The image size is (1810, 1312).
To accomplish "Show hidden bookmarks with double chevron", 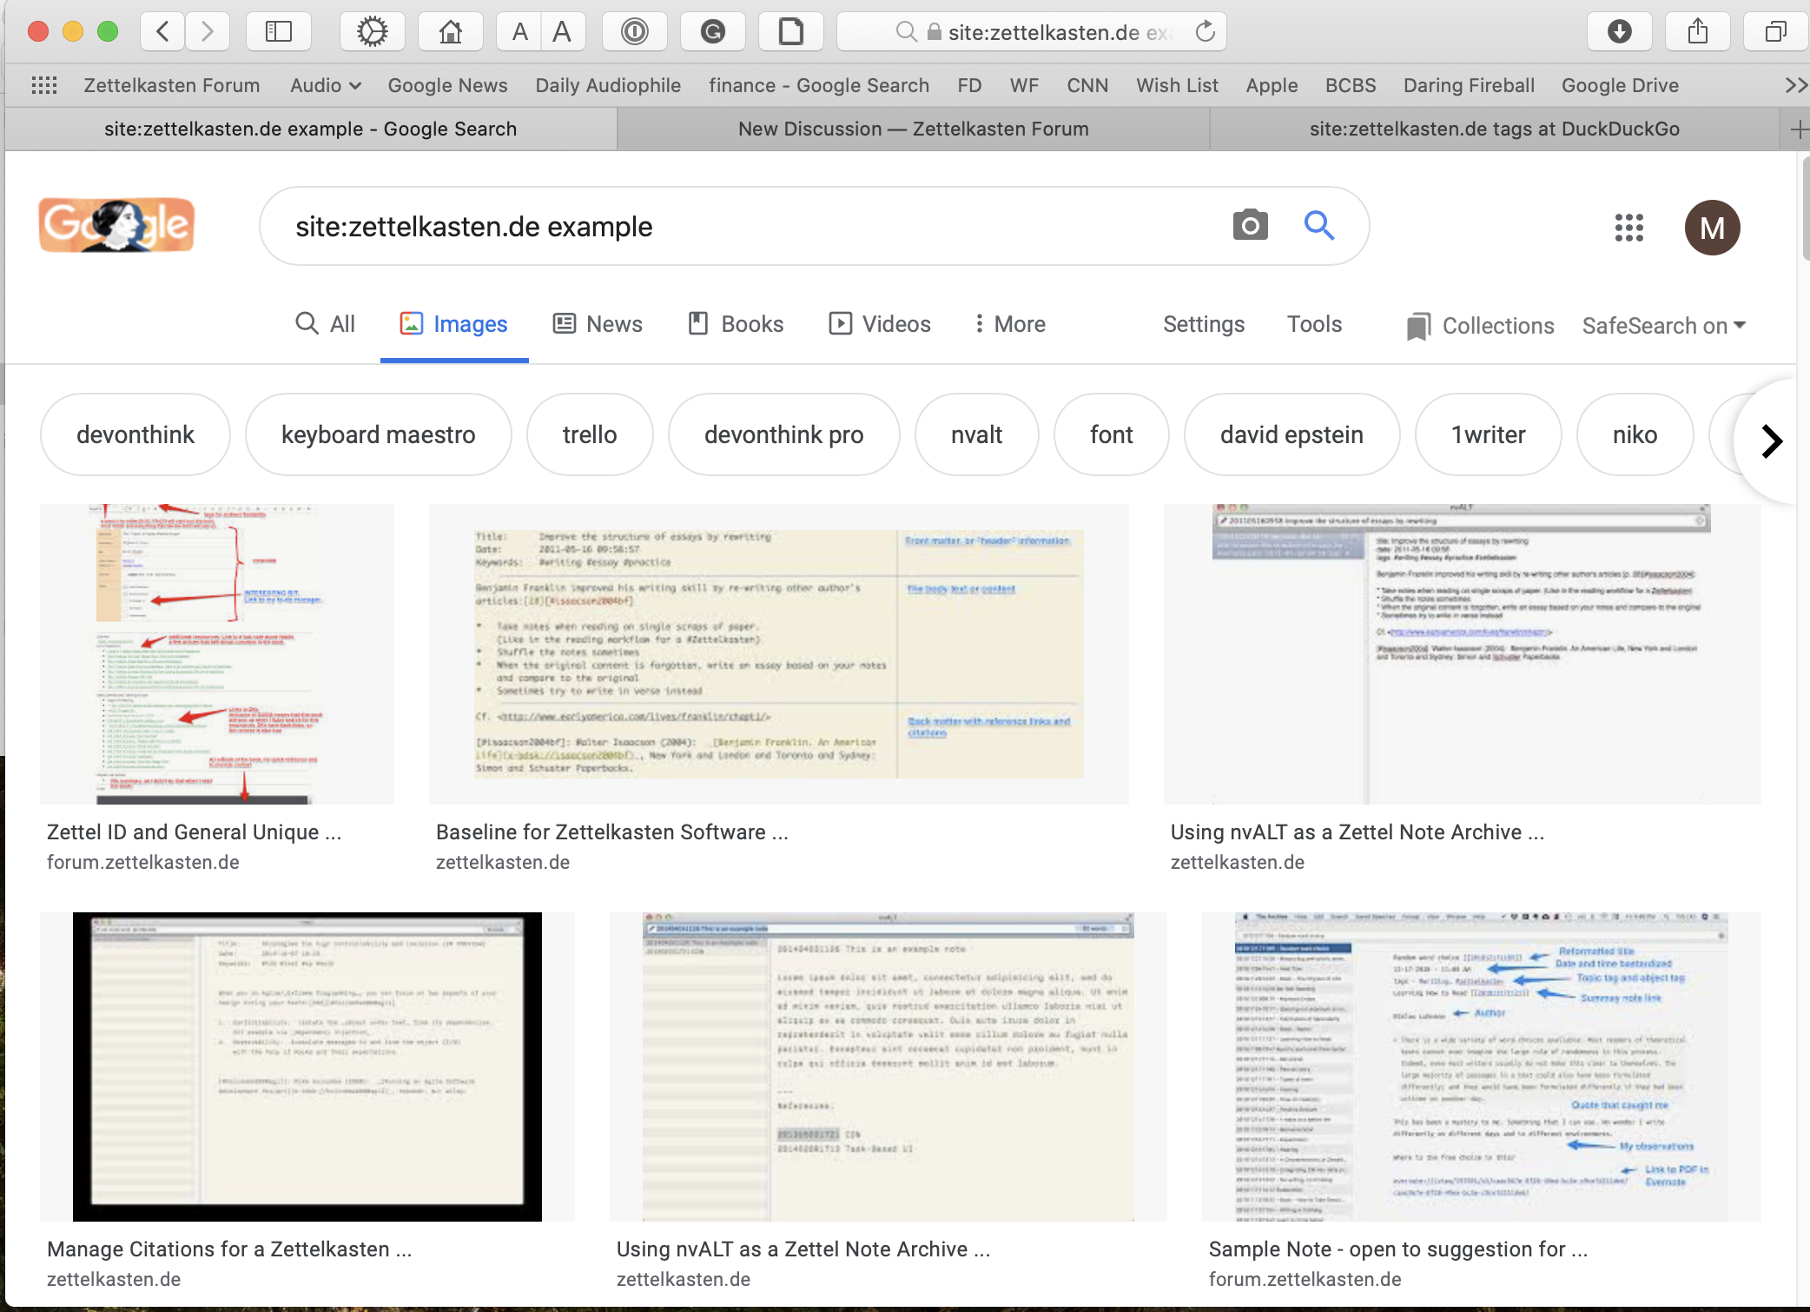I will 1795,85.
